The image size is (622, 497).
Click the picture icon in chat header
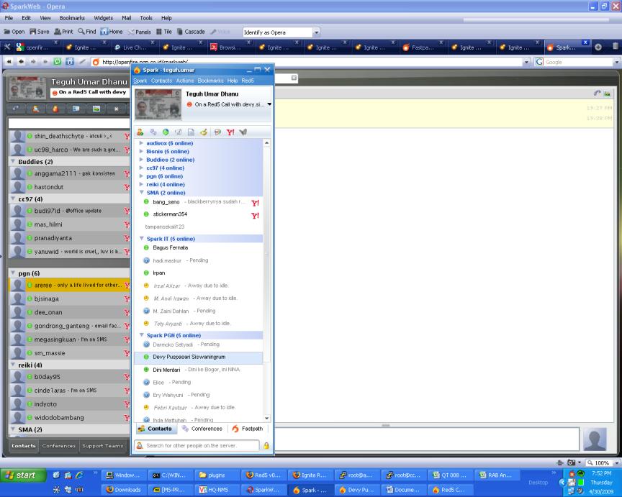tap(608, 94)
